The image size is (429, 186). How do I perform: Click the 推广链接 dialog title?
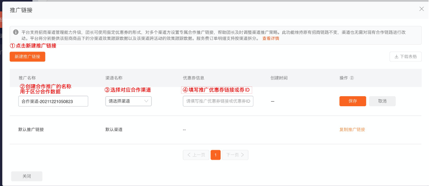pyautogui.click(x=21, y=10)
